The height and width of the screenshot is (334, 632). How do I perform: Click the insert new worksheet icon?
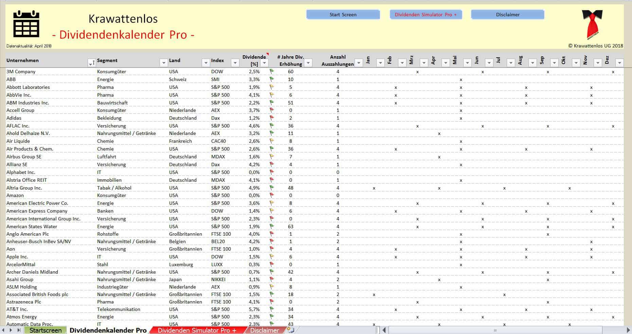tap(291, 330)
